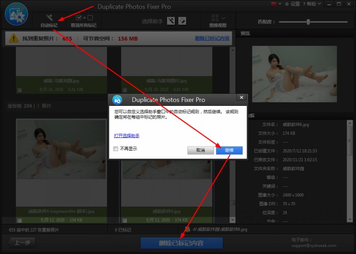
Task: Minimize the application window
Action: tap(329, 4)
